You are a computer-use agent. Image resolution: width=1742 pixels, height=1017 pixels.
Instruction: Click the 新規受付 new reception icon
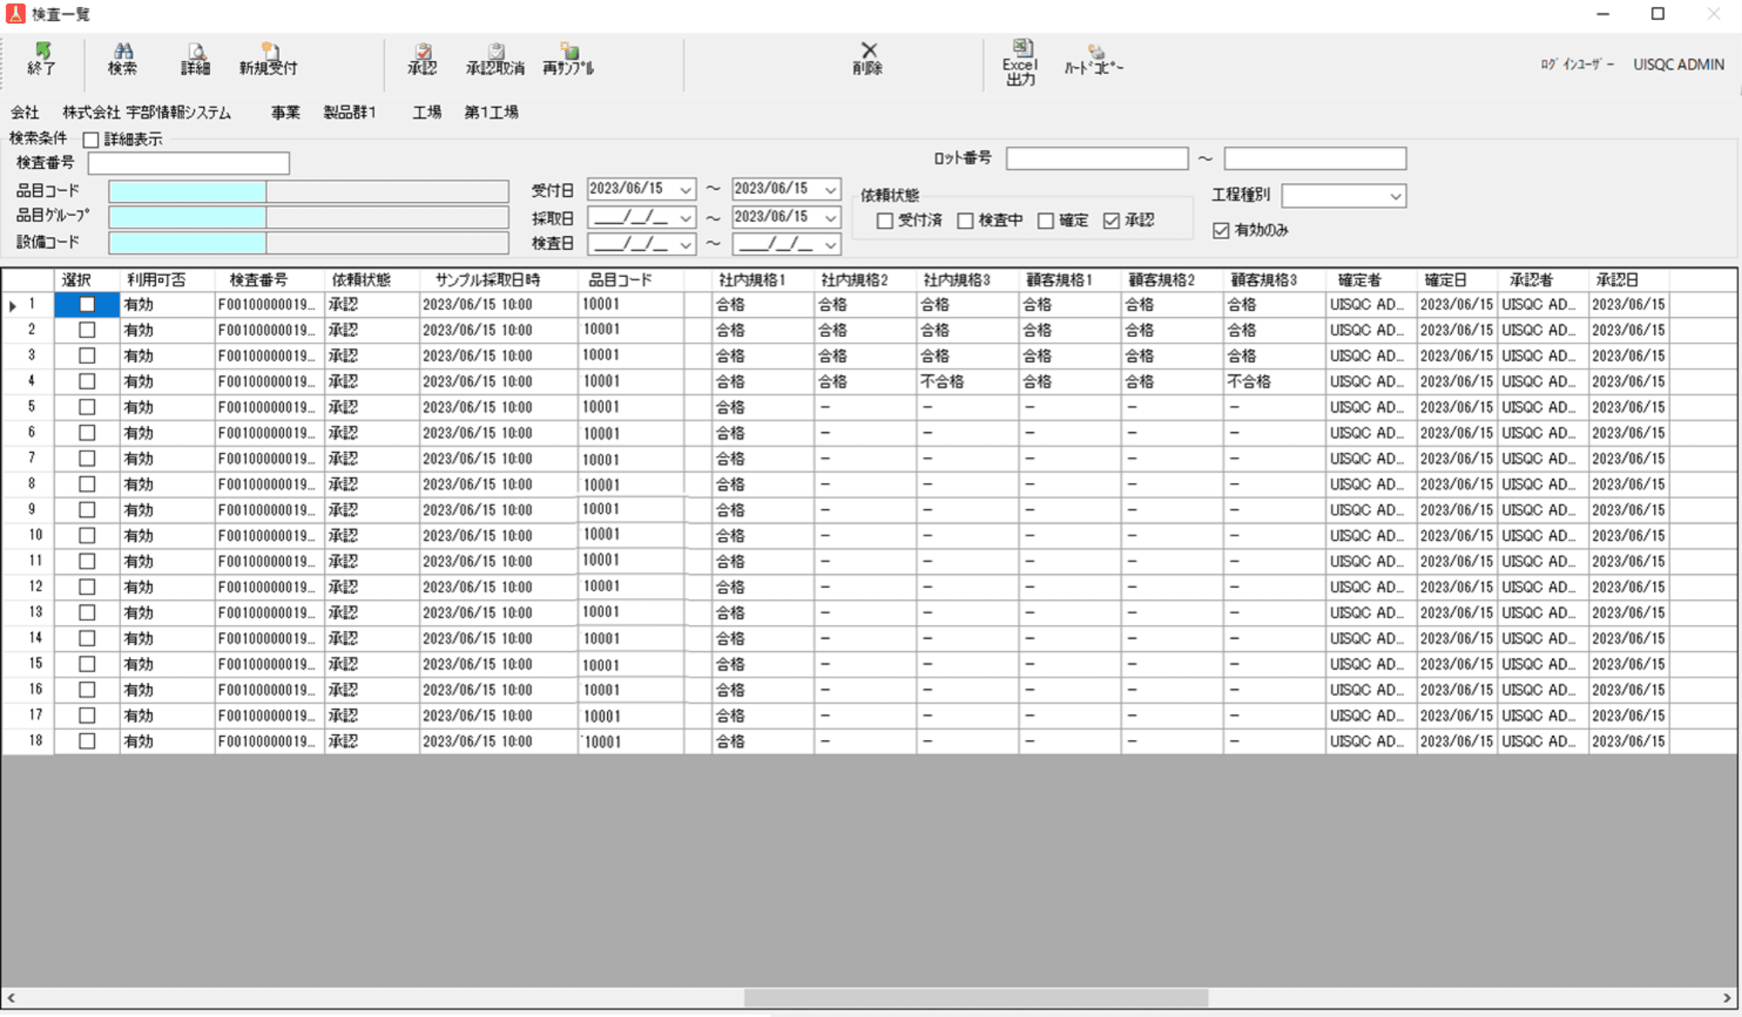click(x=268, y=58)
